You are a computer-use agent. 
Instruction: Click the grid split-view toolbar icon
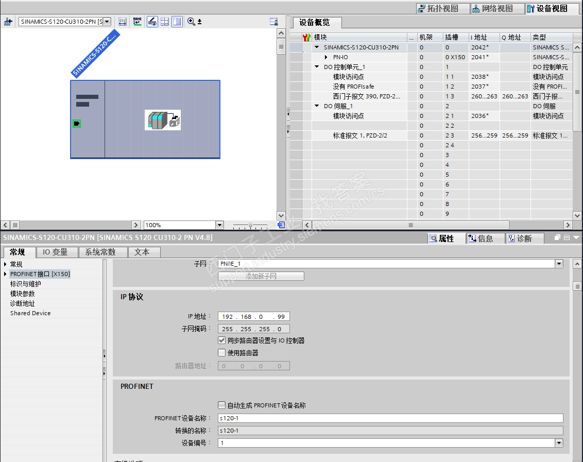point(165,22)
